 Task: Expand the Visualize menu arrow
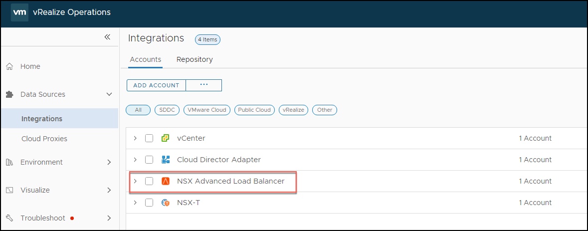[x=109, y=190]
